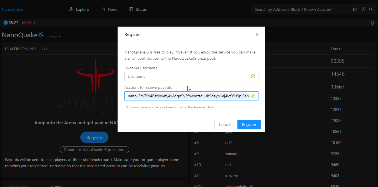Open the Jayycox author link
Image resolution: width=378 pixels, height=187 pixels.
pos(56,36)
